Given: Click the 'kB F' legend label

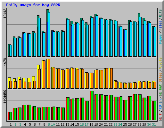Looking at the screenshot, I should point(160,117).
